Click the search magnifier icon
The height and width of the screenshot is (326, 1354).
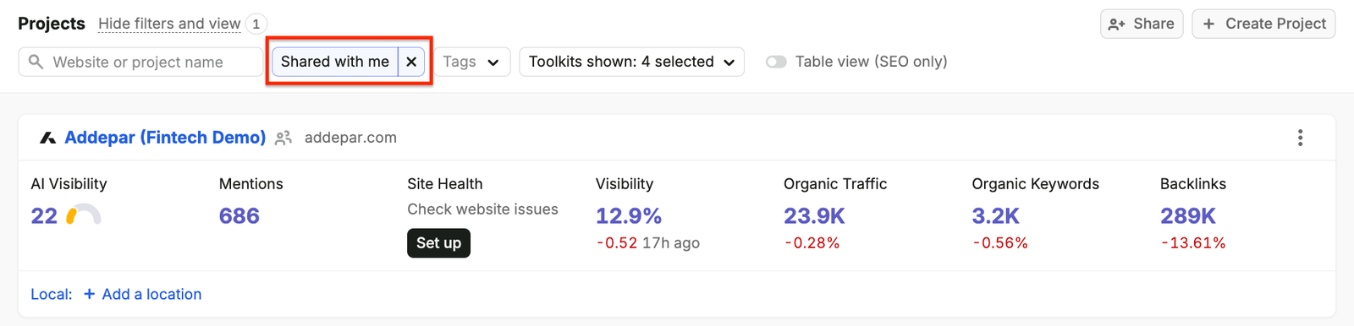tap(36, 62)
